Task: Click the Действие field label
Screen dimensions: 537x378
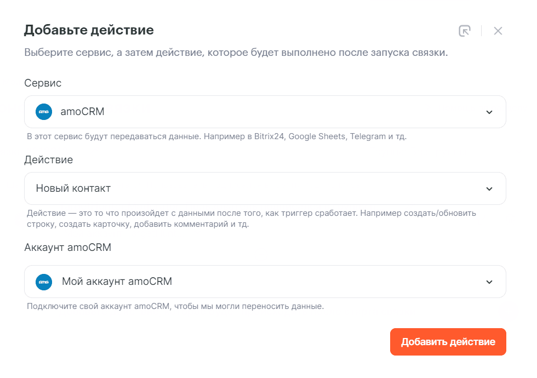Action: pyautogui.click(x=49, y=160)
